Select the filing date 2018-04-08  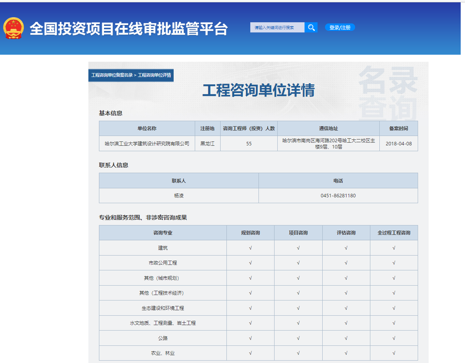pyautogui.click(x=399, y=144)
